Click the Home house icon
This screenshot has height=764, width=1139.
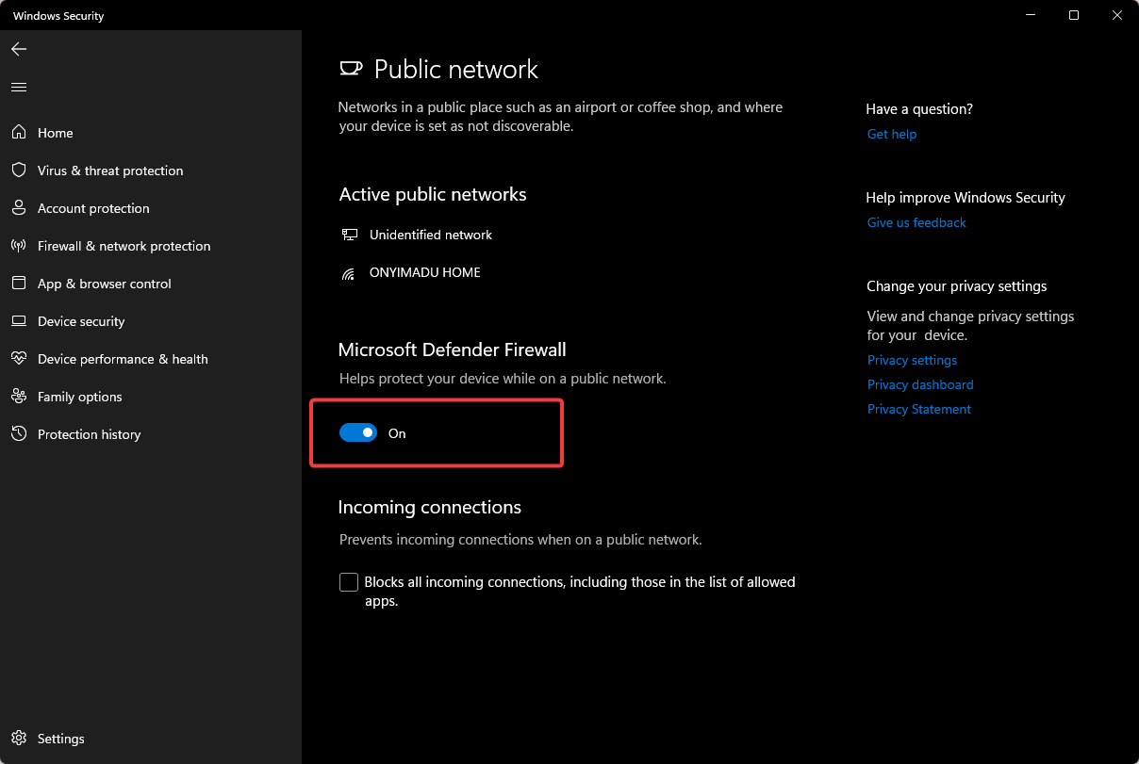point(19,133)
